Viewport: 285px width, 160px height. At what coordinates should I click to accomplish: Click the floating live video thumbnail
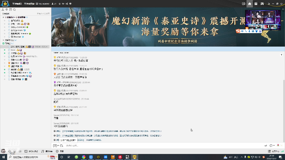tap(263, 20)
